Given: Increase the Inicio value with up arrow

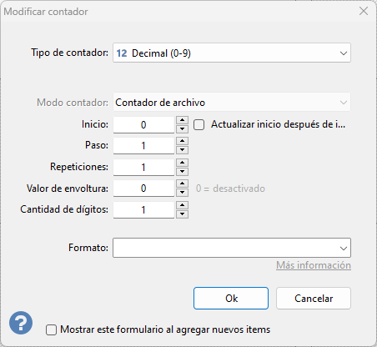Looking at the screenshot, I should coord(182,120).
